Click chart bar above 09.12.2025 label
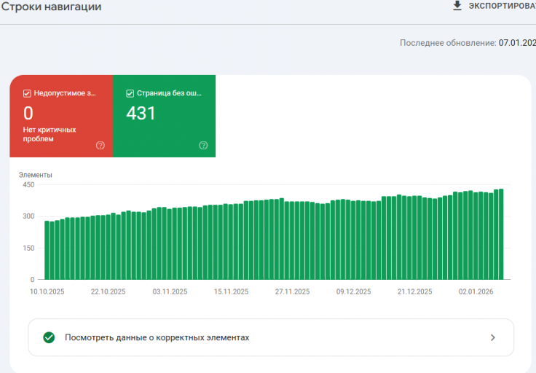 click(x=353, y=240)
